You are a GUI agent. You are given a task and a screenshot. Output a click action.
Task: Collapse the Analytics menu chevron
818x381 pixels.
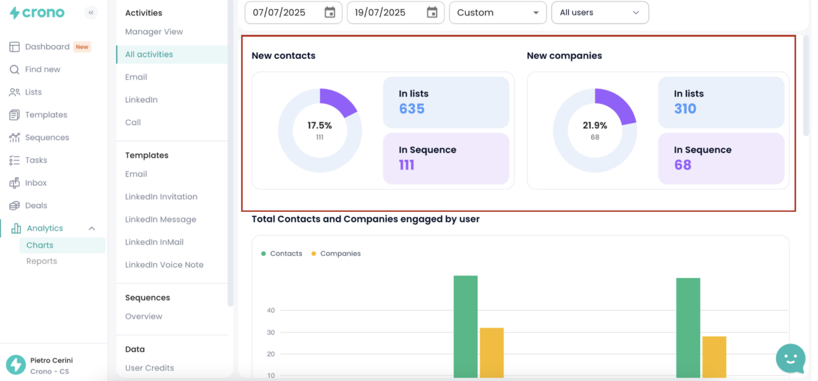coord(92,229)
